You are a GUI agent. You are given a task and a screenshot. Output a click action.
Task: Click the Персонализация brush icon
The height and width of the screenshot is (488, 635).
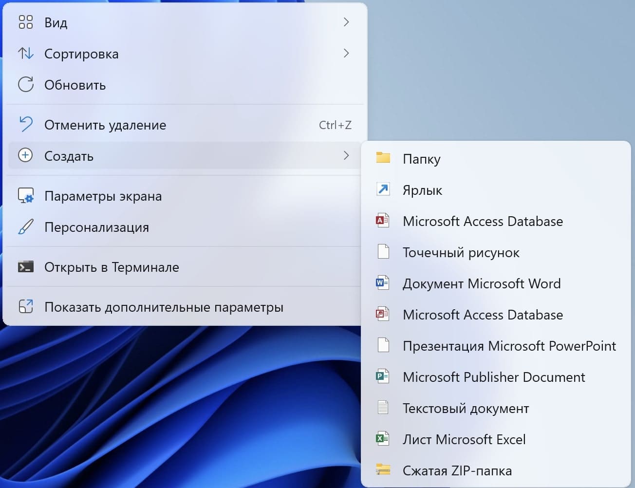coord(25,227)
